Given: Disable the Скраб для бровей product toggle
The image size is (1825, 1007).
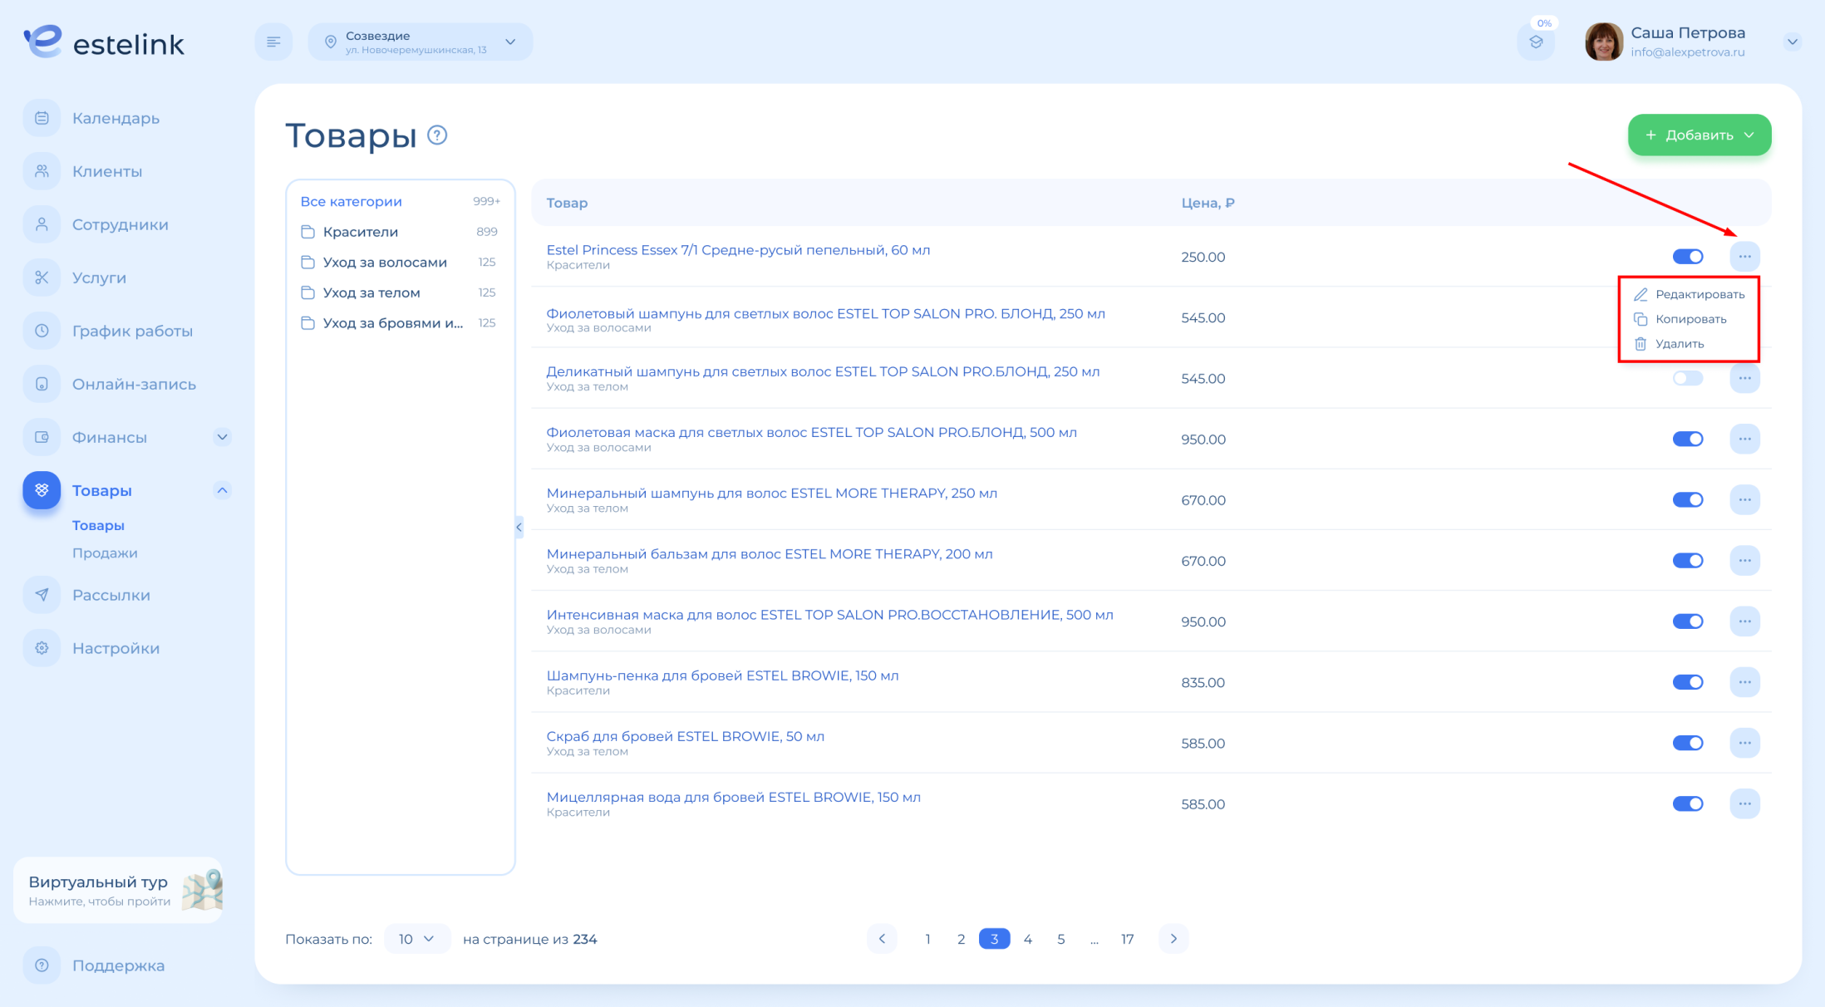Looking at the screenshot, I should pos(1688,743).
